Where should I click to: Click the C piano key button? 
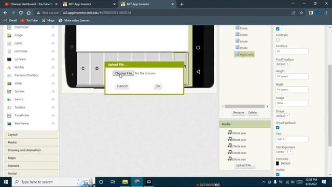[x=83, y=68]
